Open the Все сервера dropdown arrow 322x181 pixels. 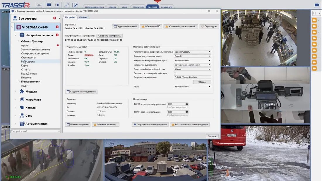coord(59,18)
